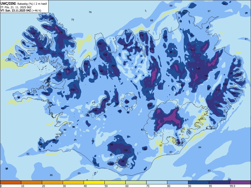Image resolution: width=251 pixels, height=188 pixels.
Task: Click the 95–99.9 indigo legend swatch
Action: pos(219,182)
